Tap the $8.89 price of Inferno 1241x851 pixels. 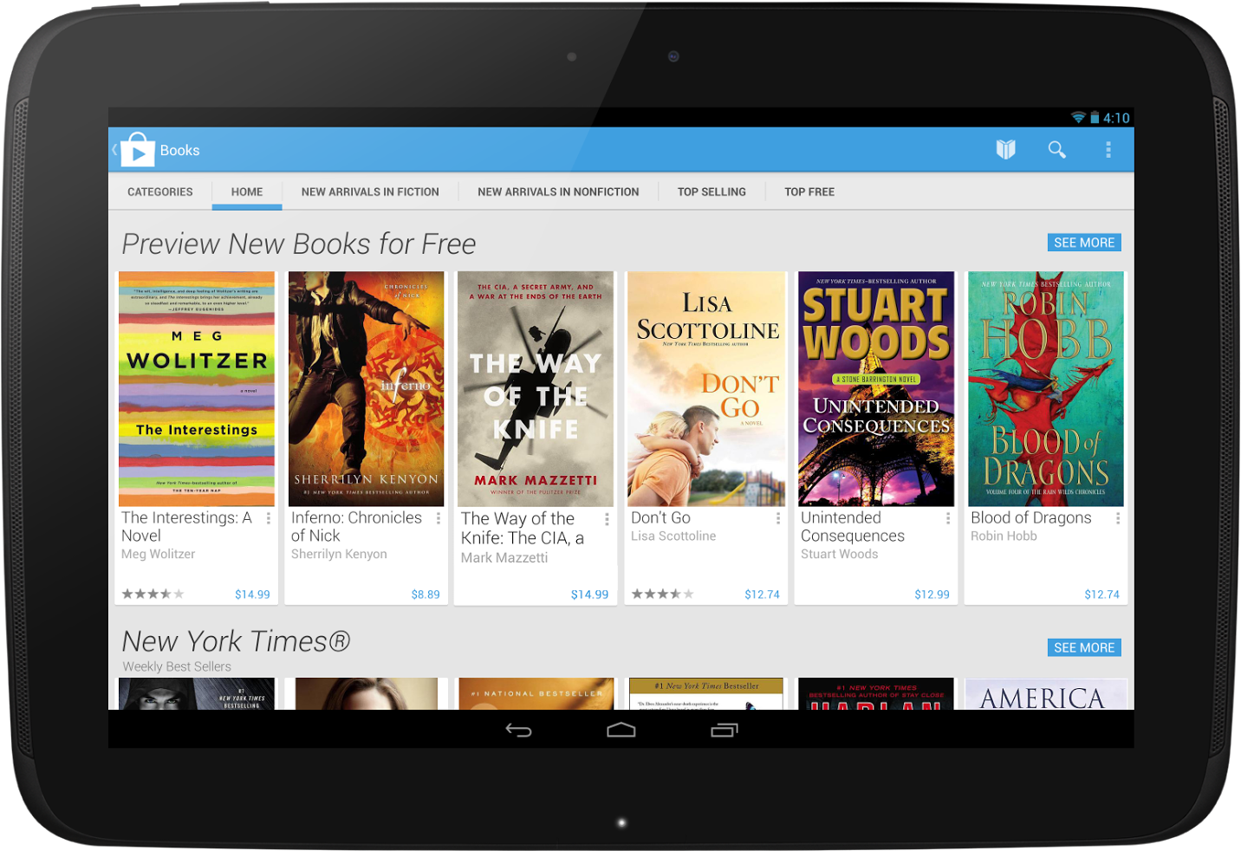426,594
